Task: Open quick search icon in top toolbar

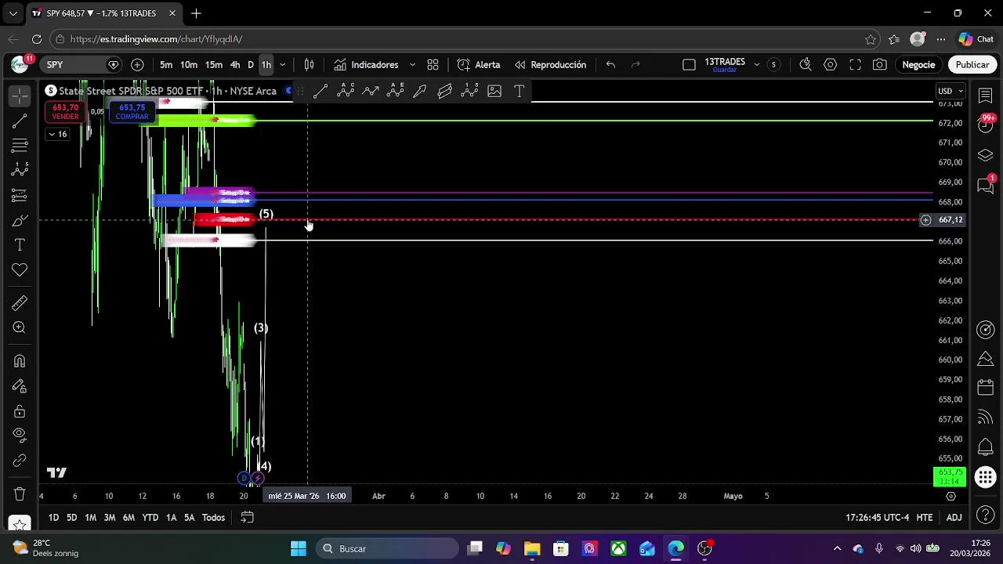Action: (x=805, y=65)
